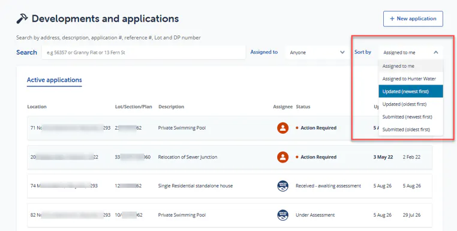The image size is (457, 231).
Task: Open the Relocation of Sewer Junction application
Action: tap(230, 157)
